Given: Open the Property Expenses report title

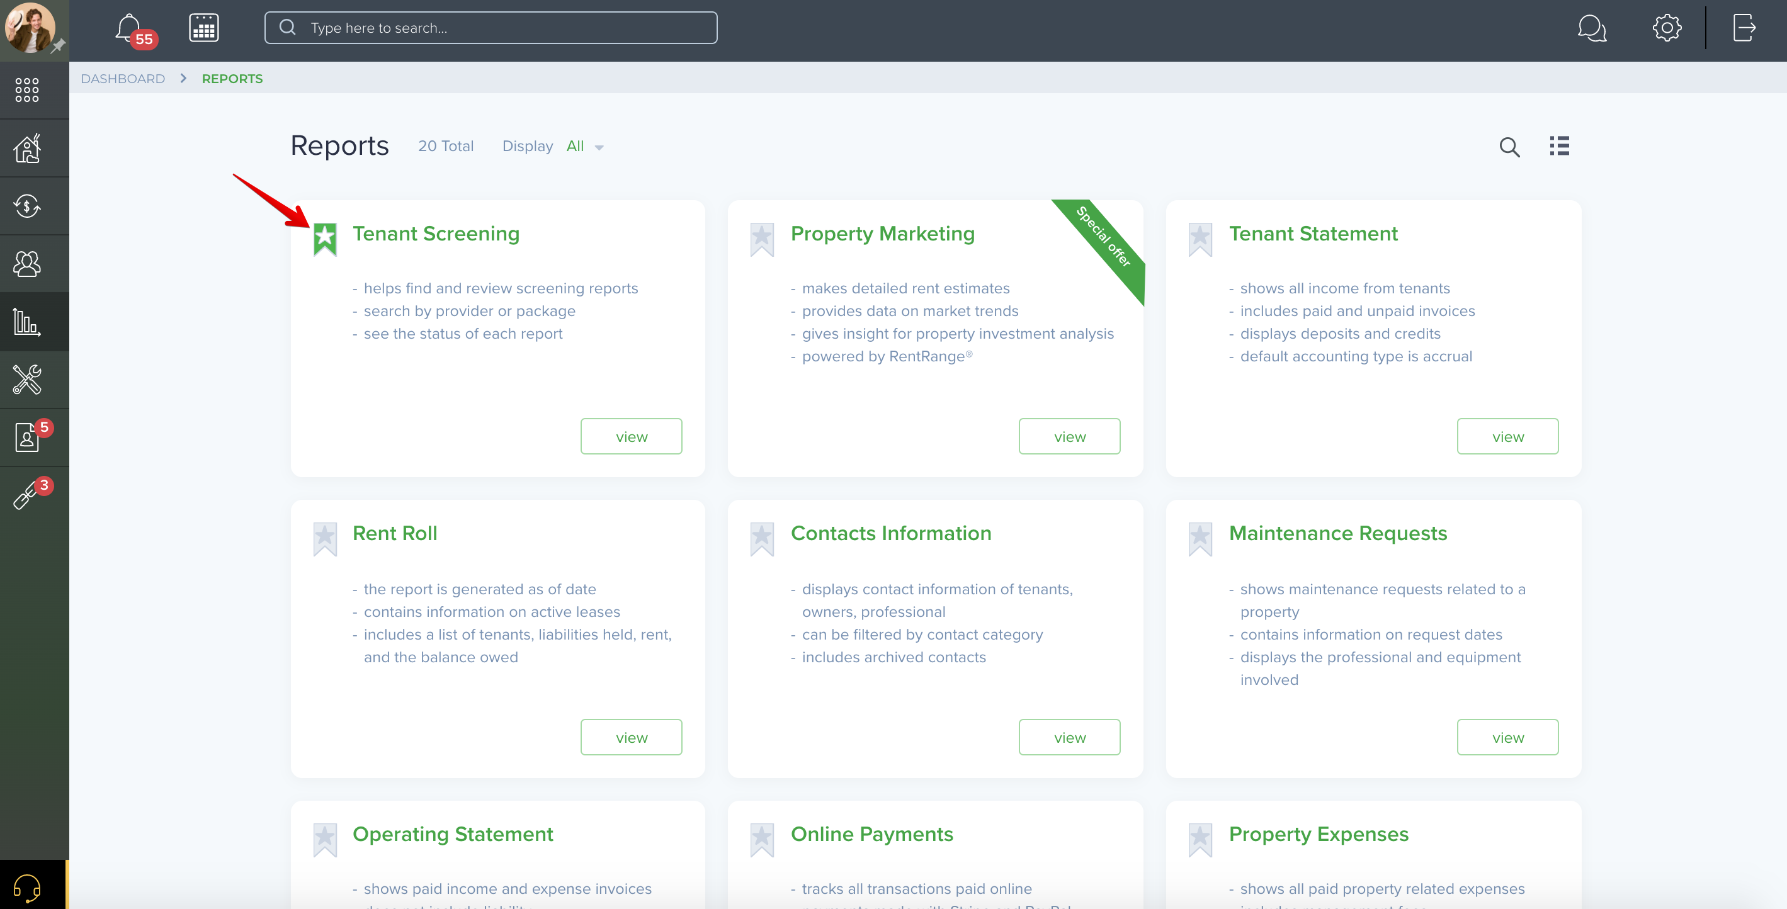Looking at the screenshot, I should click(x=1318, y=834).
